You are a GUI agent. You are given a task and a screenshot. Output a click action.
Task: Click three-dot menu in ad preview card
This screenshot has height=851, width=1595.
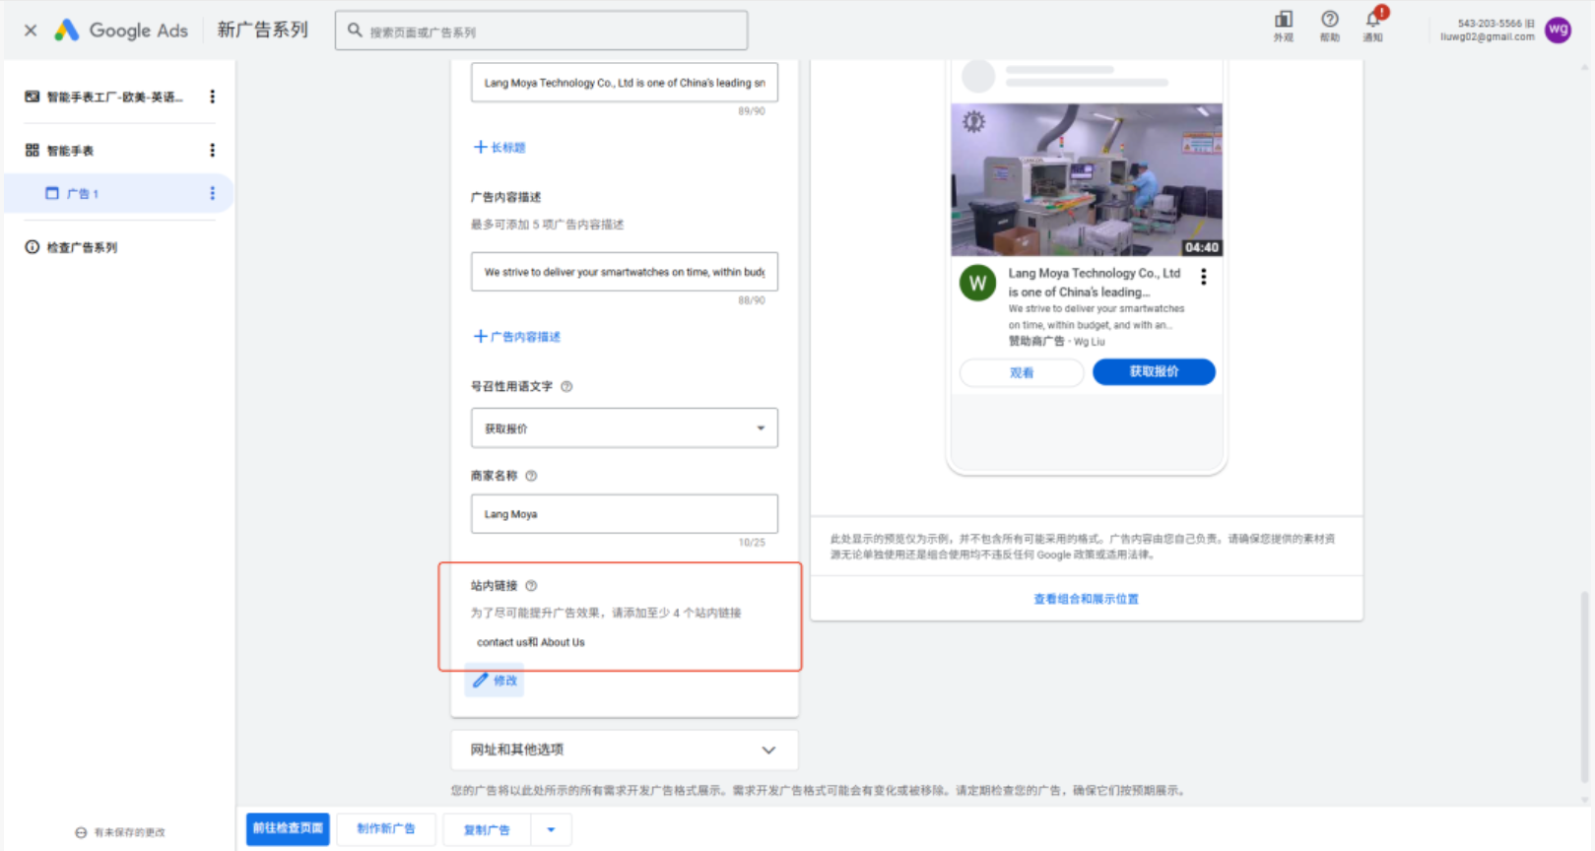click(1203, 277)
